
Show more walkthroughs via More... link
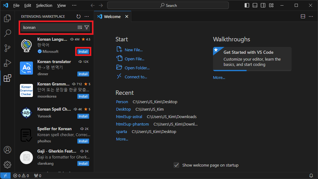point(219,77)
